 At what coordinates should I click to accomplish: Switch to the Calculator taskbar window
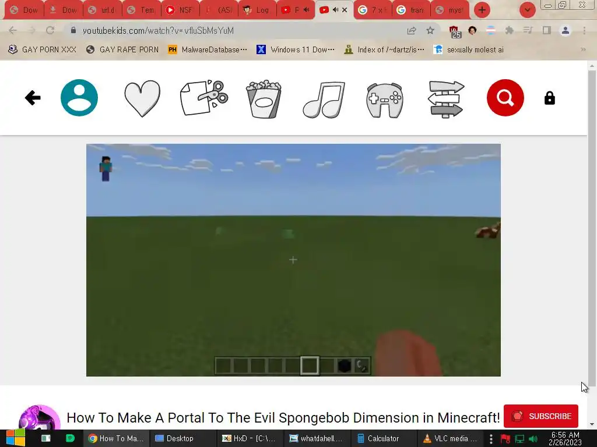point(382,438)
